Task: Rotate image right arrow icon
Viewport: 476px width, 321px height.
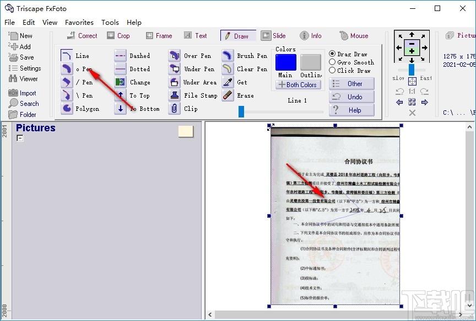Action: click(x=424, y=91)
